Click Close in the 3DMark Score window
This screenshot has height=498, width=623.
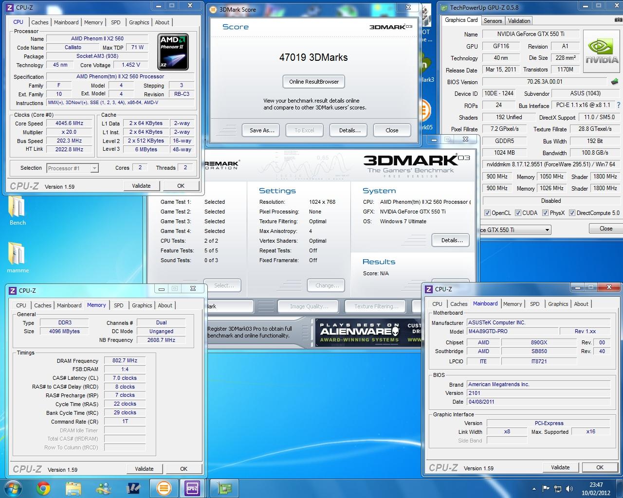tap(392, 130)
